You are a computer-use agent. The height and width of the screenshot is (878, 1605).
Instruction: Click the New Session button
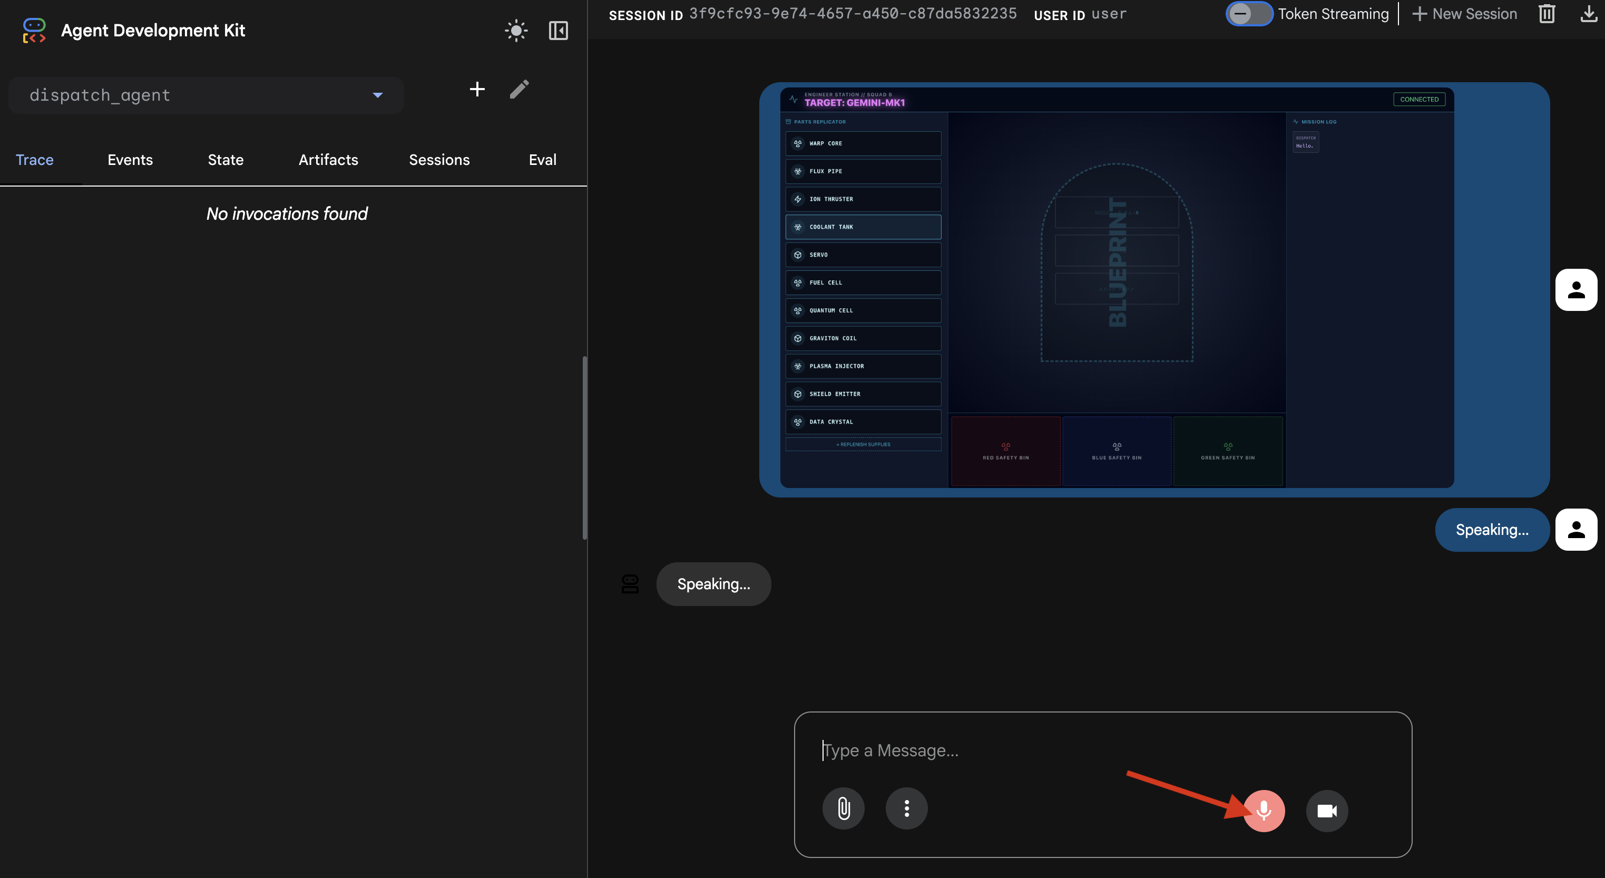[x=1464, y=14]
